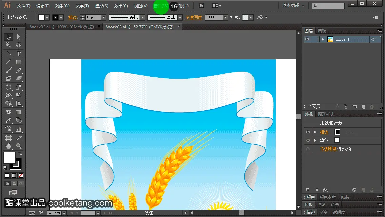Select the Scale tool
The height and width of the screenshot is (217, 385).
point(19,87)
